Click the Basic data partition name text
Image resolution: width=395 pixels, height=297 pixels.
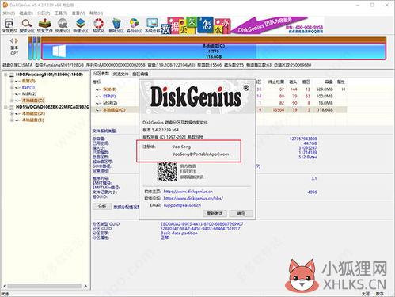pyautogui.click(x=179, y=234)
